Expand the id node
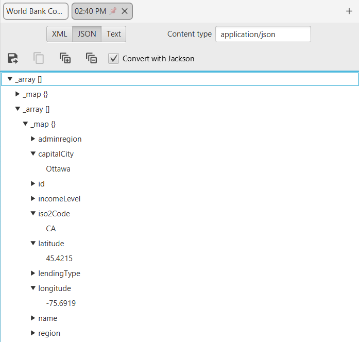 [33, 183]
